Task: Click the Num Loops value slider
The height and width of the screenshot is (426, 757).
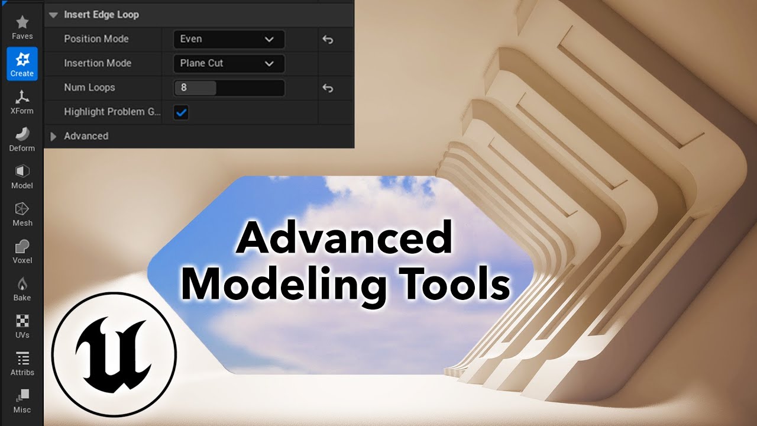Action: [x=229, y=88]
